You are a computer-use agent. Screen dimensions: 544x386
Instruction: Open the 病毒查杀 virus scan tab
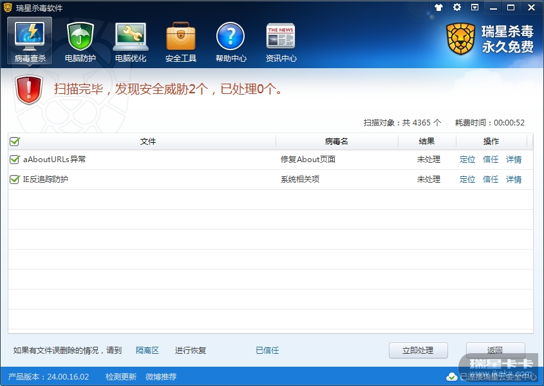(x=30, y=41)
